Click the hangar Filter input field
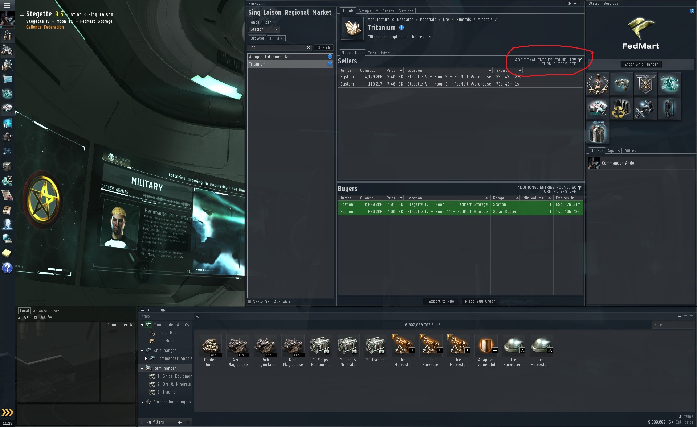Screen dimensions: 697x427 672,325
